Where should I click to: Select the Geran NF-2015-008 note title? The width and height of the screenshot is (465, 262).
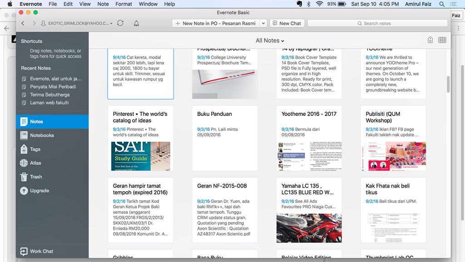[x=222, y=186]
